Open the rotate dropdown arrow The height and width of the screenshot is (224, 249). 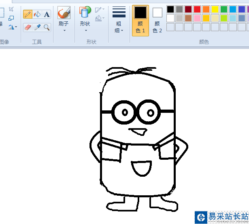pyautogui.click(x=16, y=27)
